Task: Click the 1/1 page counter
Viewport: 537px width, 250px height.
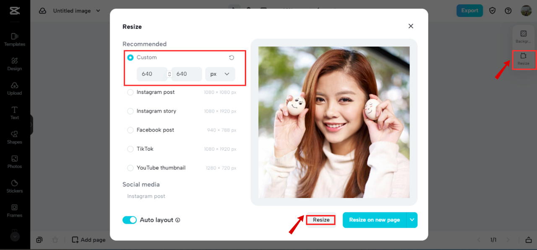Action: point(493,240)
